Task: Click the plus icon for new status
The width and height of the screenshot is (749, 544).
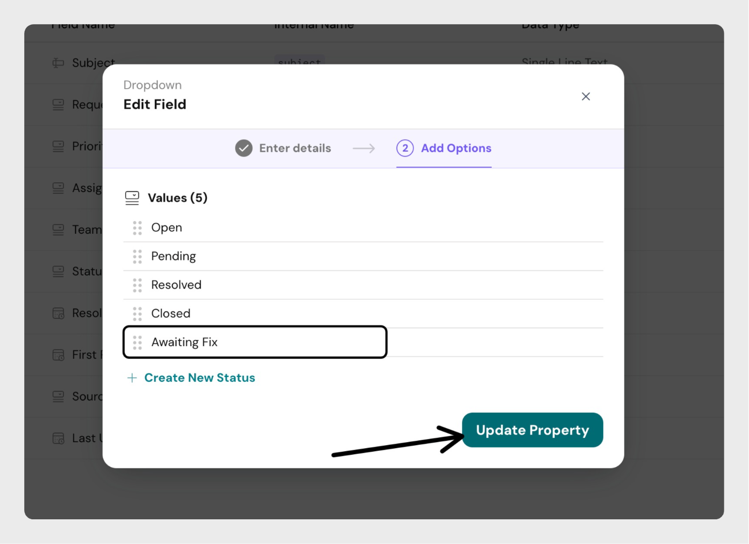Action: [132, 378]
